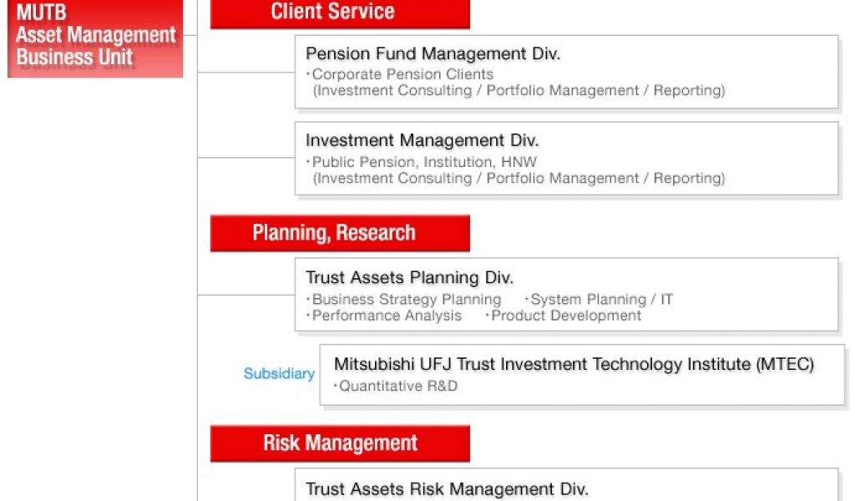Click the Business Strategy Planning bullet
Image resolution: width=855 pixels, height=501 pixels.
click(406, 299)
